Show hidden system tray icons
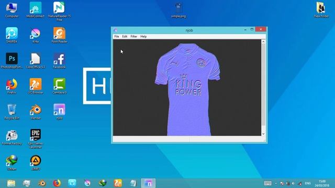Viewport: 335px width, 188px height. point(276,183)
